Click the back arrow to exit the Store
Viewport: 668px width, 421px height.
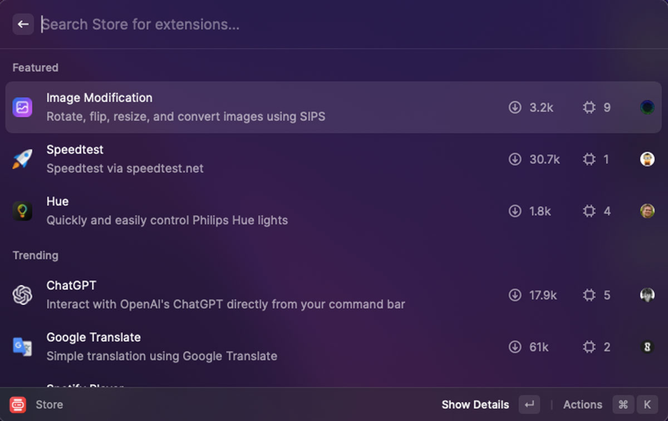click(x=23, y=24)
